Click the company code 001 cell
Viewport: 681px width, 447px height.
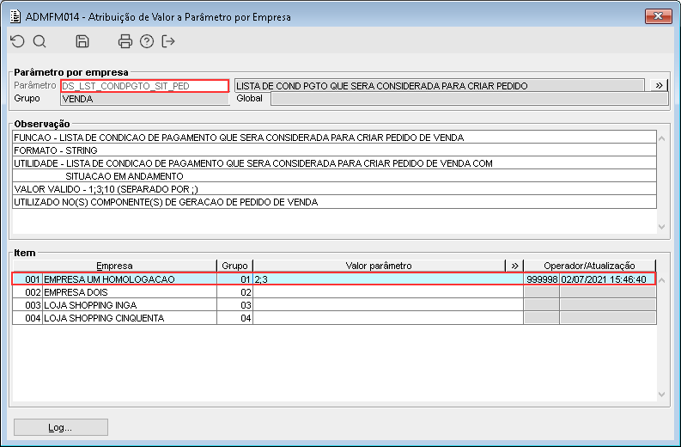pos(27,279)
